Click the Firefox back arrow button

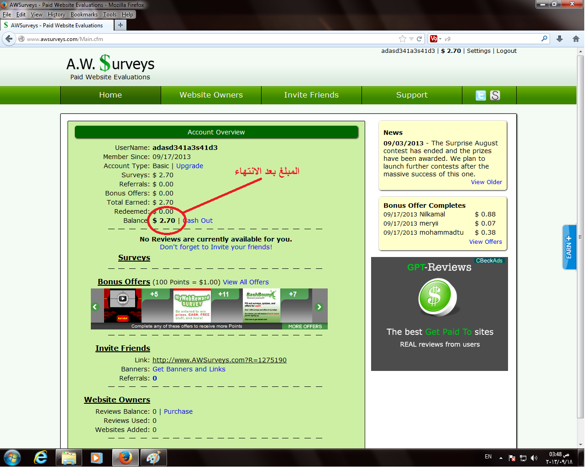(x=9, y=39)
